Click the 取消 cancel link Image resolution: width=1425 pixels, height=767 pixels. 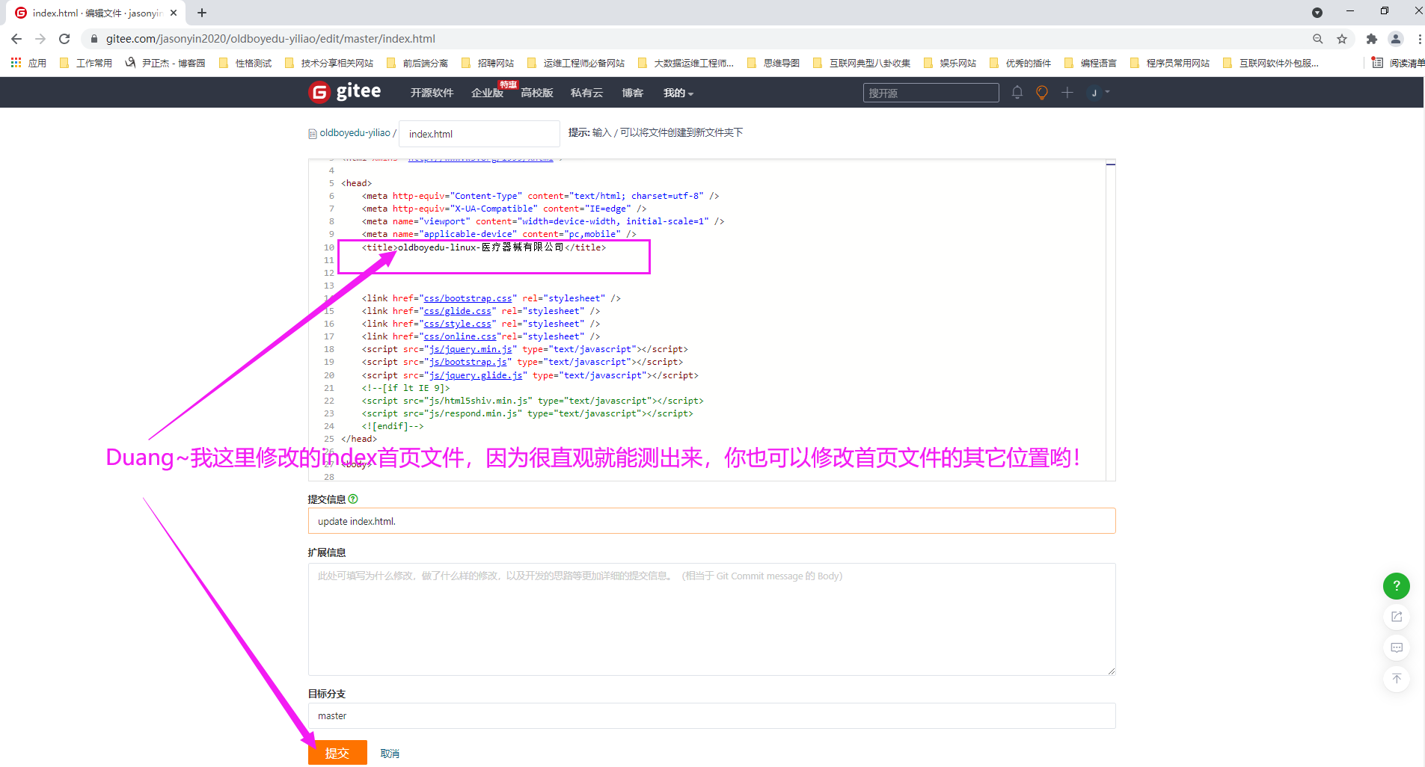coord(390,753)
